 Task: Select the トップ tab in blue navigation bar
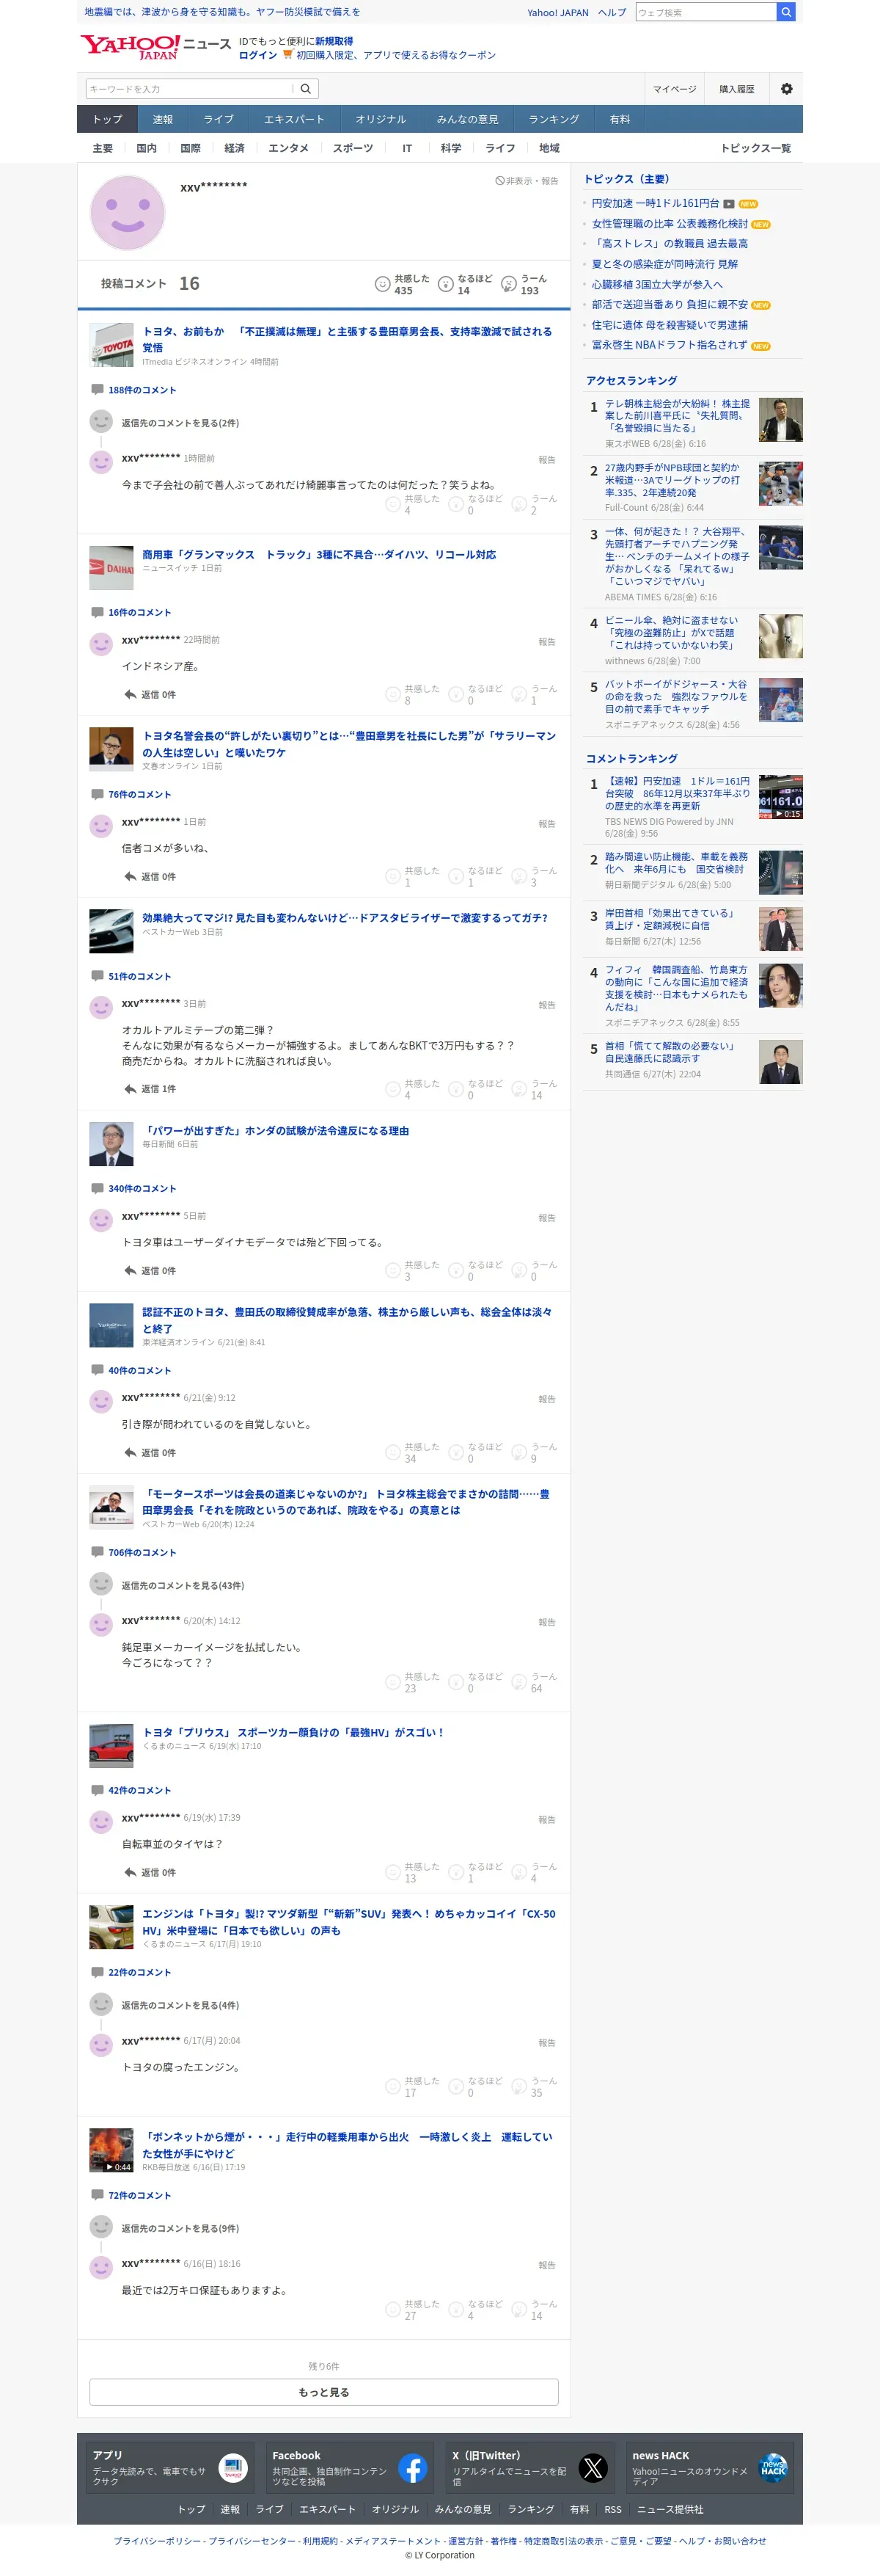(108, 119)
